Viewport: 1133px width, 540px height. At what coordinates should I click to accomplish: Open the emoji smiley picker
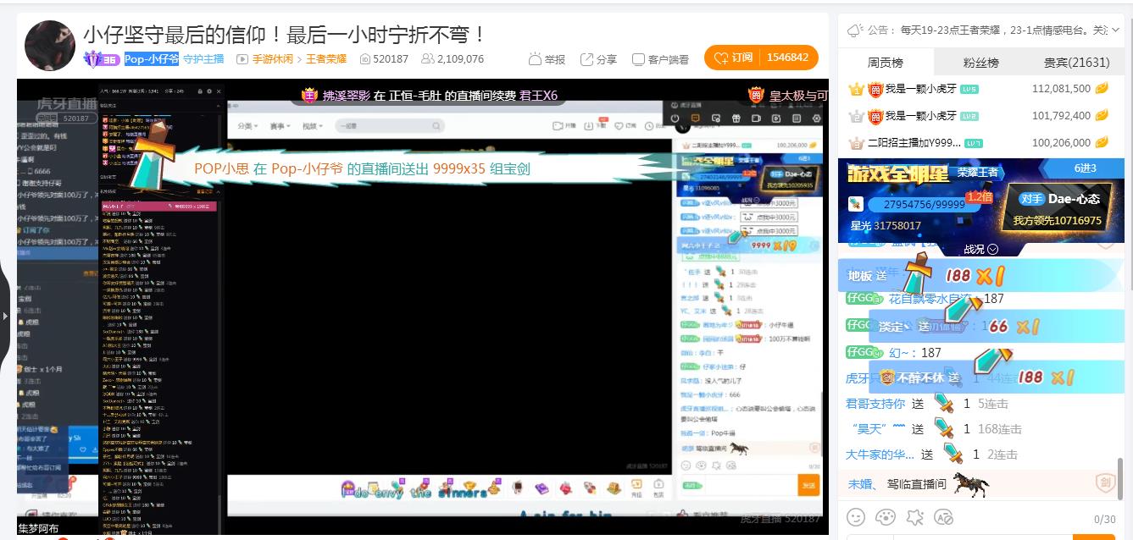(x=857, y=516)
